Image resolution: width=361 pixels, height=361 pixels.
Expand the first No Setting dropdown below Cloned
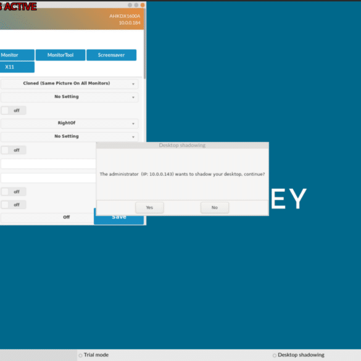(x=69, y=97)
